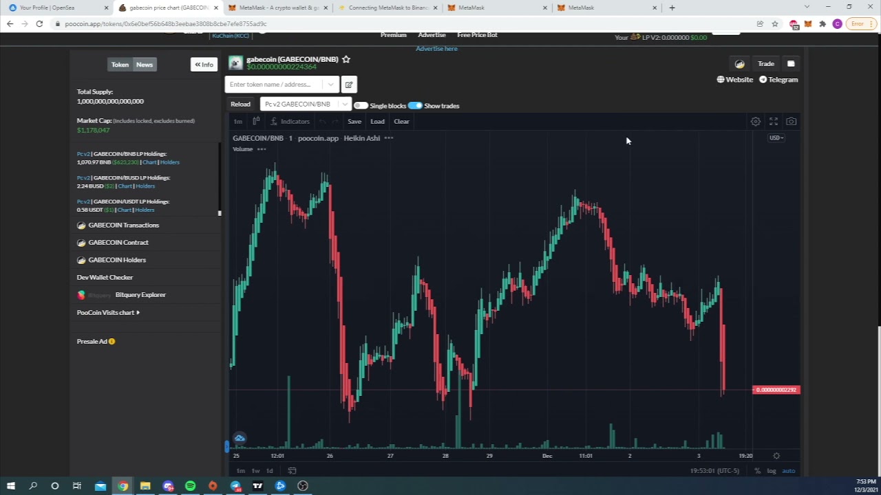The image size is (881, 495).
Task: Open Advertise menu item
Action: click(432, 35)
